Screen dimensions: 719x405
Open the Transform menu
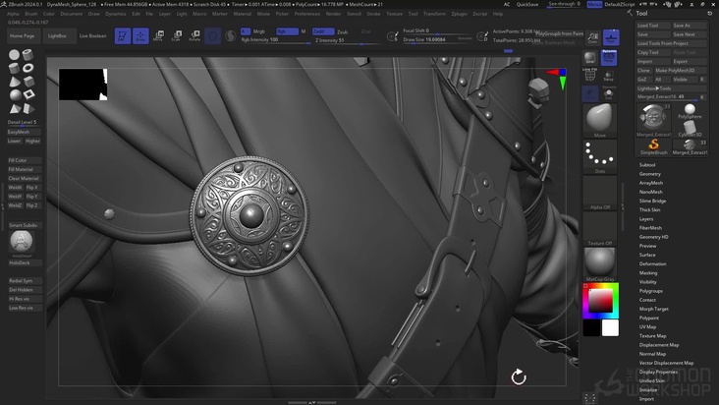pos(434,14)
